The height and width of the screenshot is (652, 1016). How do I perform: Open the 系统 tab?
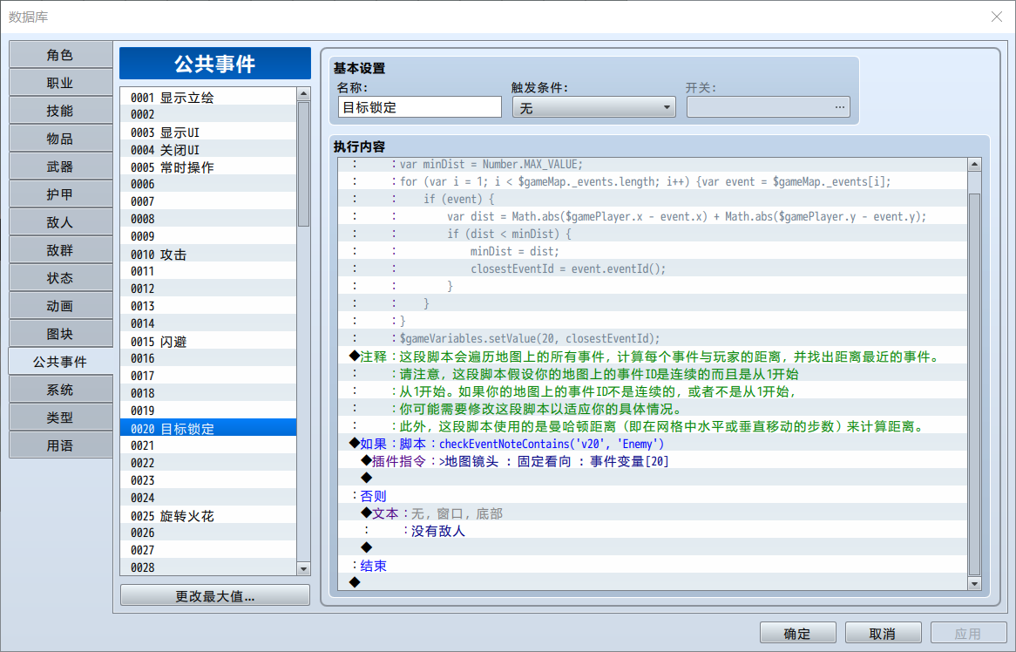pos(60,390)
